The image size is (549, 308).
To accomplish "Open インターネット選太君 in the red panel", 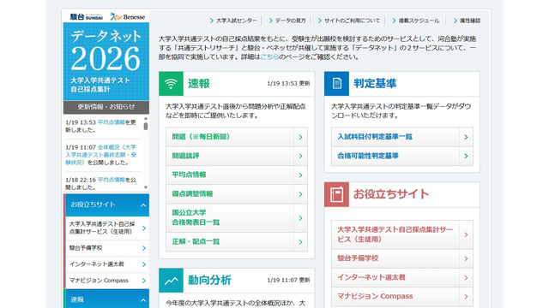I will (x=402, y=277).
